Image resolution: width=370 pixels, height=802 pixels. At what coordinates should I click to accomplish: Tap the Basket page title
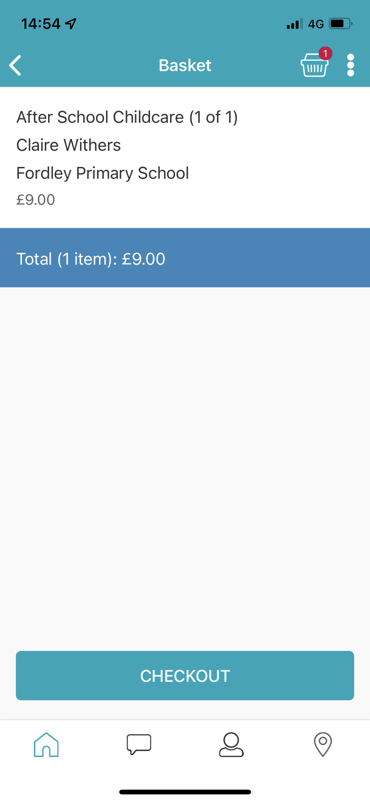pos(185,65)
